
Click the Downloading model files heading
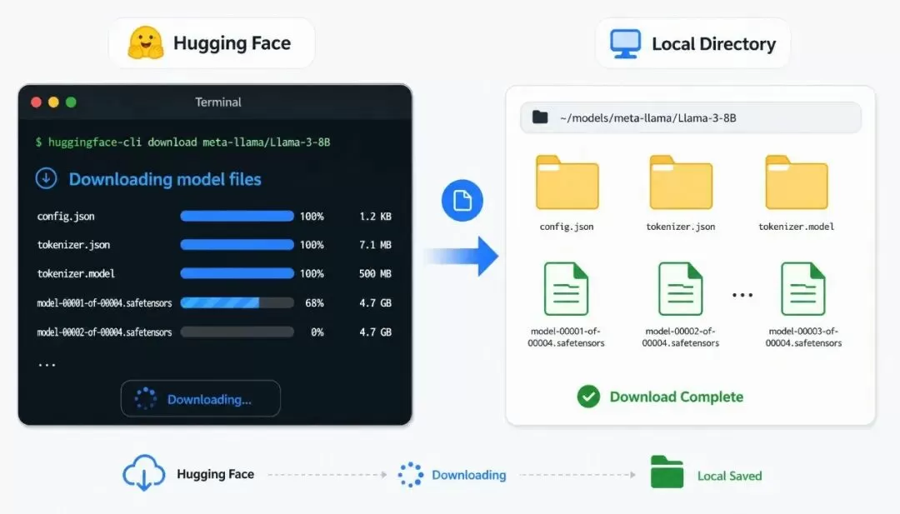165,180
